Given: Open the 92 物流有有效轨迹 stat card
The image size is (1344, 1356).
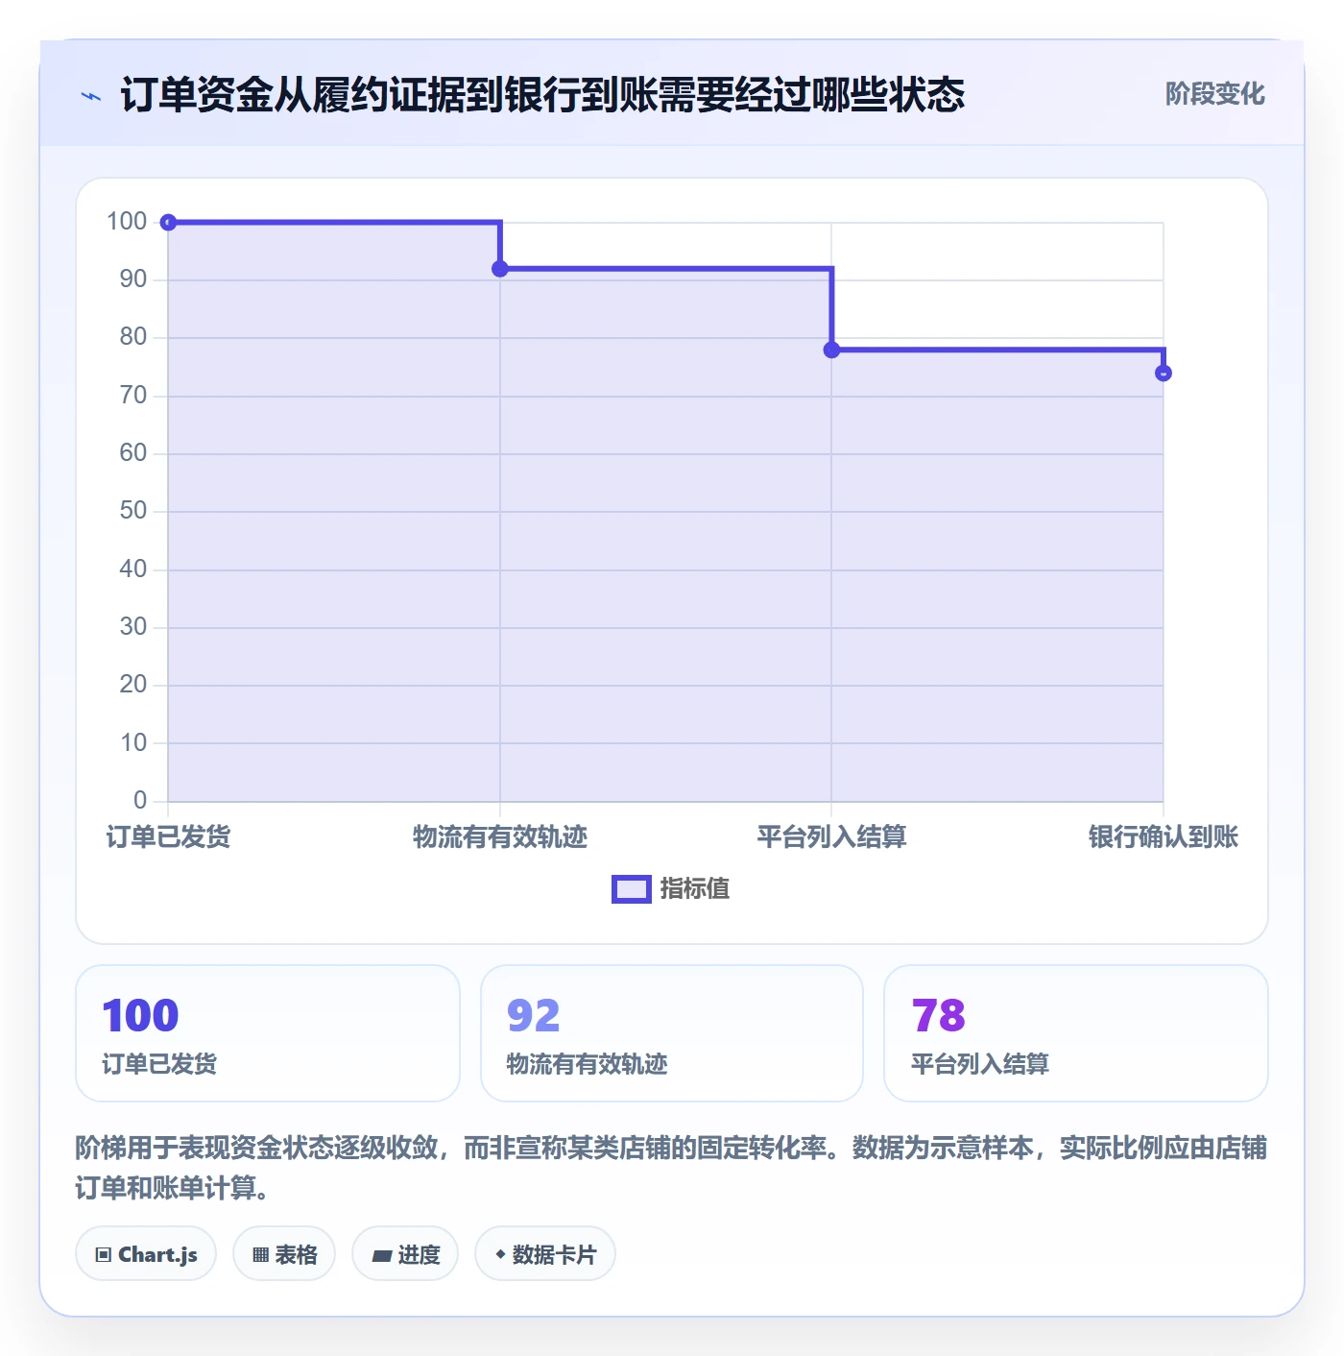Looking at the screenshot, I should (672, 1033).
